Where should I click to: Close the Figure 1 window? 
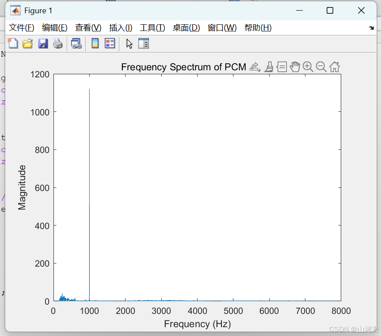361,11
